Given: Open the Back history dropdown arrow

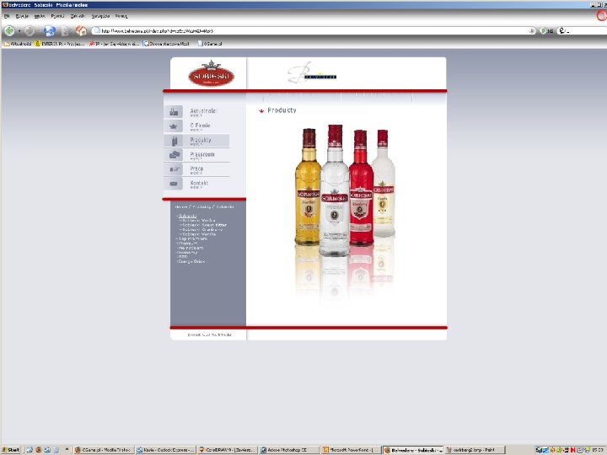Looking at the screenshot, I should coord(19,31).
